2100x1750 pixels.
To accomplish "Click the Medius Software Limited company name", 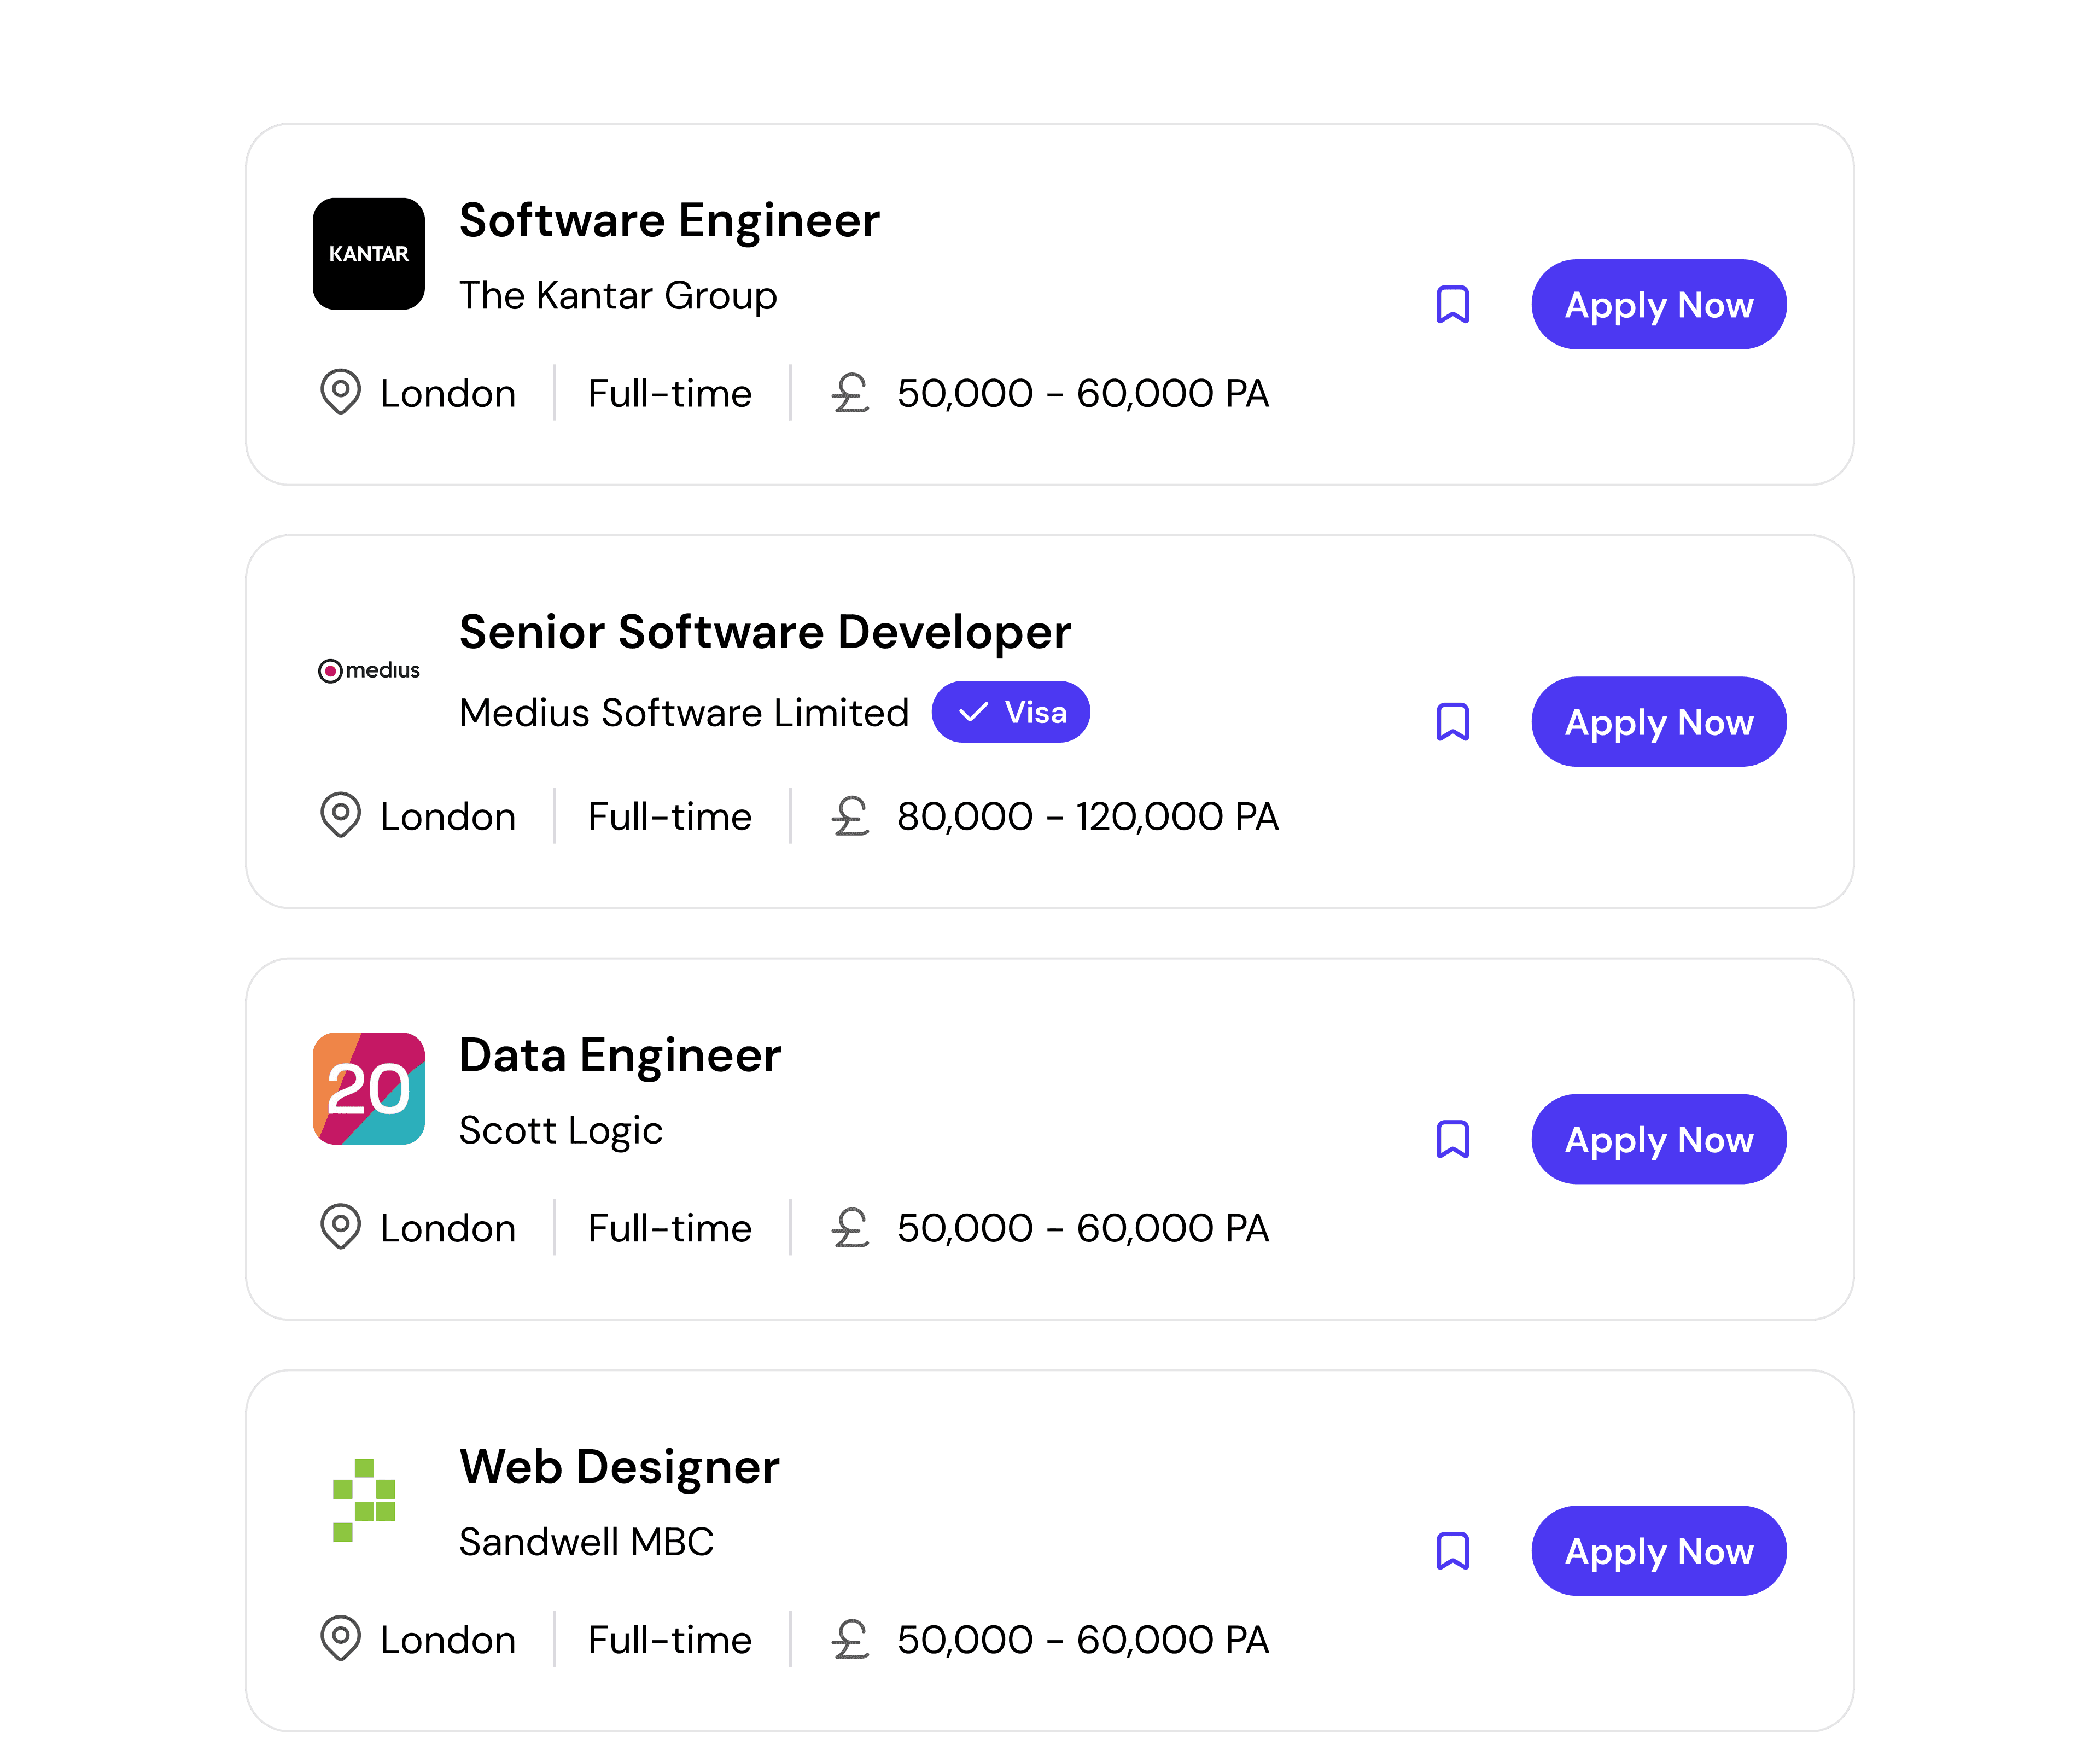I will click(684, 713).
